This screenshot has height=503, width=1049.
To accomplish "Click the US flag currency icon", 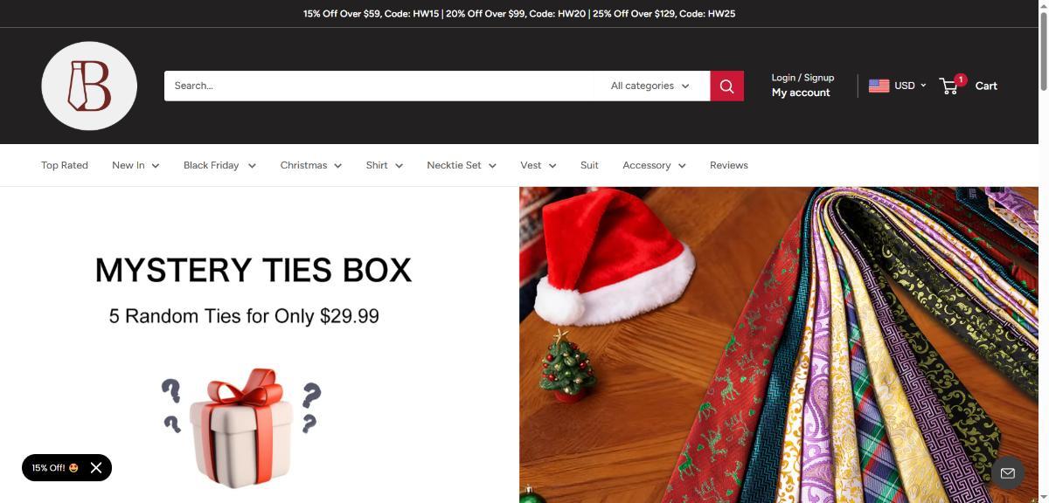I will pyautogui.click(x=879, y=86).
